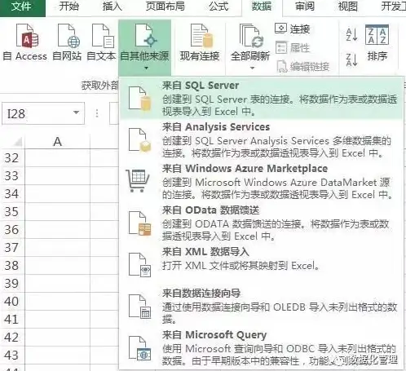Screen dimensions: 406x371
Task: Choose 来自数据连接向导 entry
Action: pos(261,307)
